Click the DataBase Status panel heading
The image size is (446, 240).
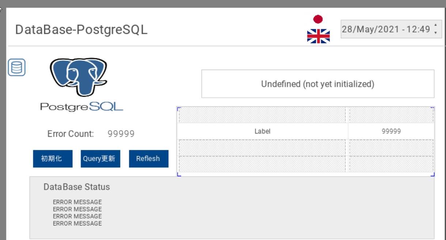(77, 187)
